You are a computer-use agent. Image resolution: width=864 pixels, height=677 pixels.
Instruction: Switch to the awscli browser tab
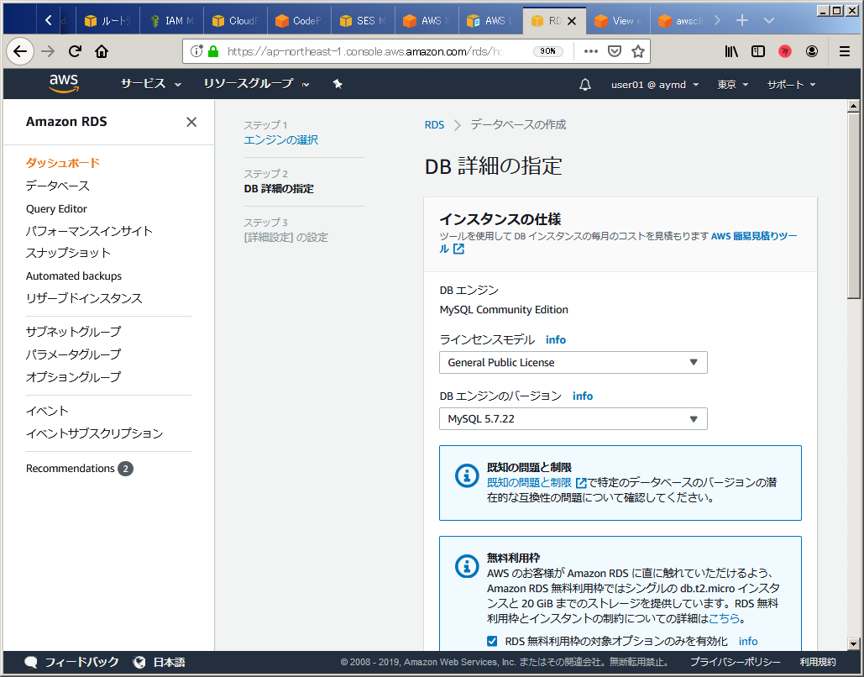pos(682,21)
